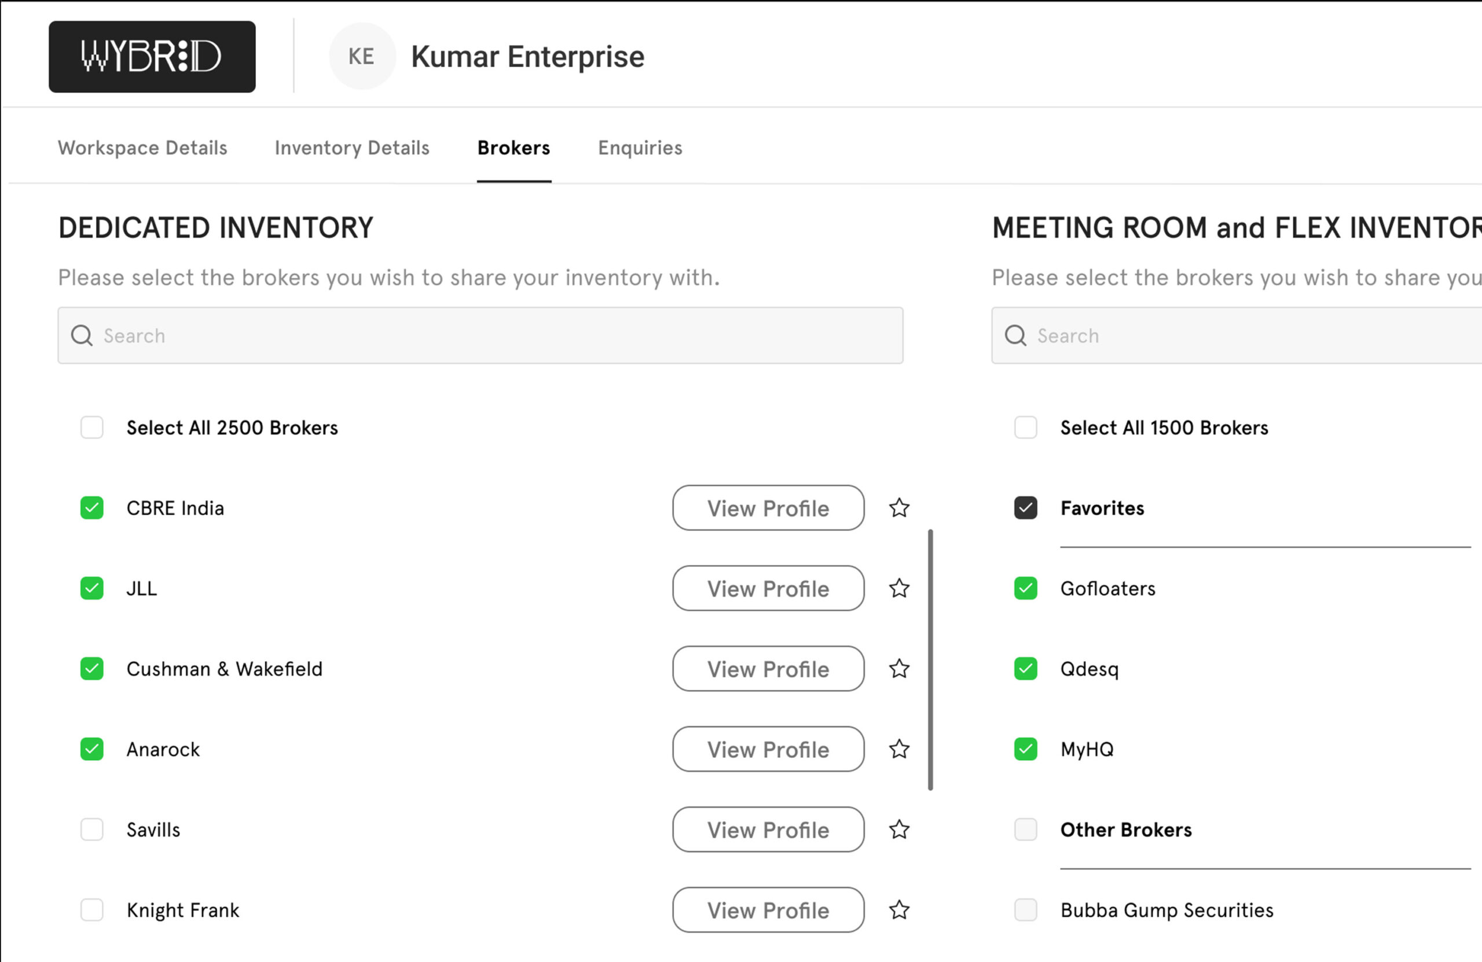This screenshot has height=962, width=1482.
Task: Click the Favorites heading label
Action: 1102,508
